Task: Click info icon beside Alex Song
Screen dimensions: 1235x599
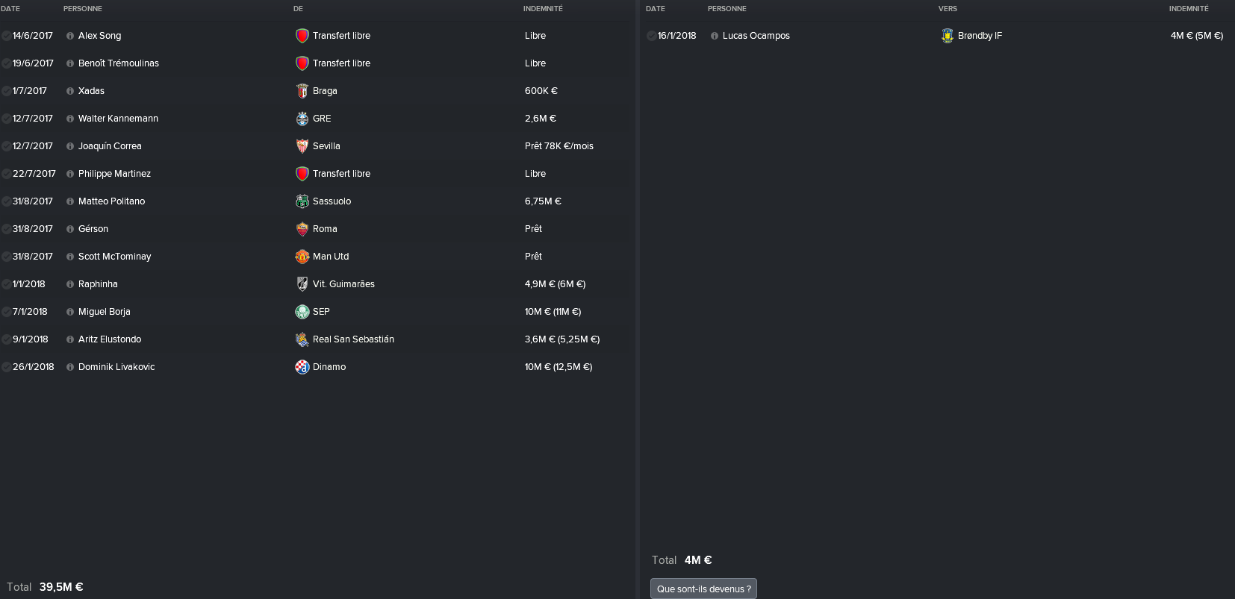Action: [70, 36]
